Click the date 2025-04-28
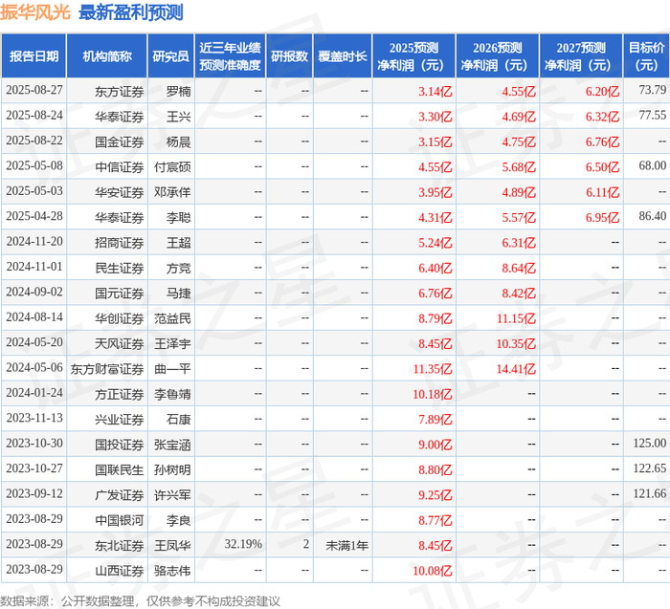Screen dimensions: 670x609 (34, 216)
